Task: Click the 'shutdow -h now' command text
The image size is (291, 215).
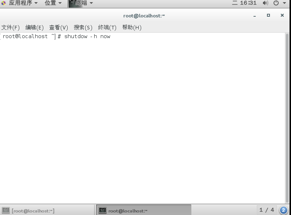Action: pos(87,36)
